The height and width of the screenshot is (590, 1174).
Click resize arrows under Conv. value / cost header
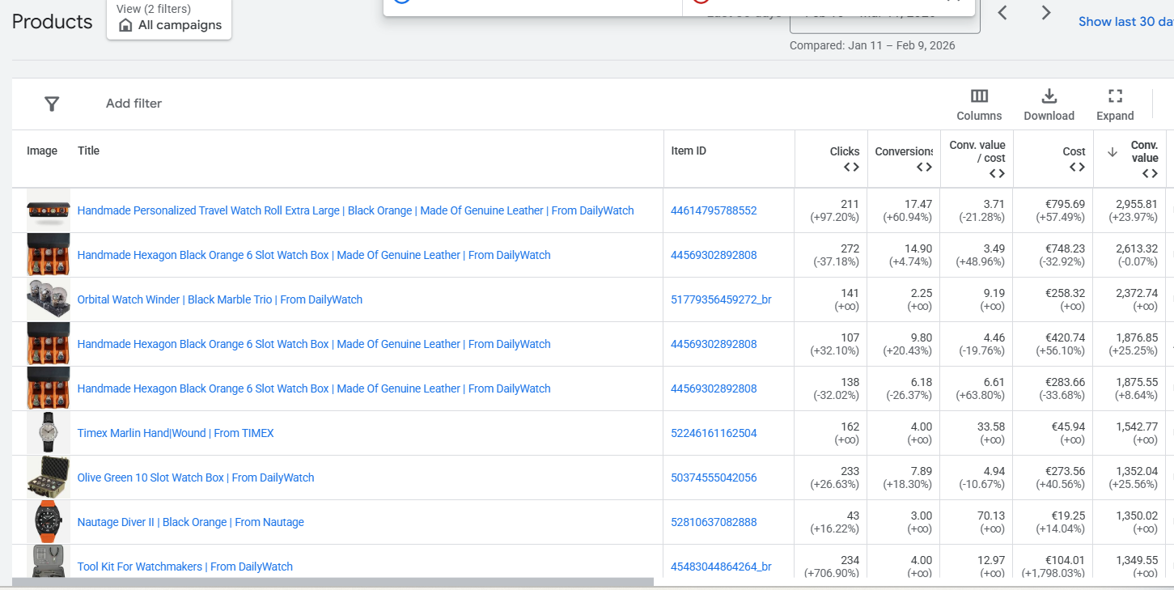click(997, 173)
